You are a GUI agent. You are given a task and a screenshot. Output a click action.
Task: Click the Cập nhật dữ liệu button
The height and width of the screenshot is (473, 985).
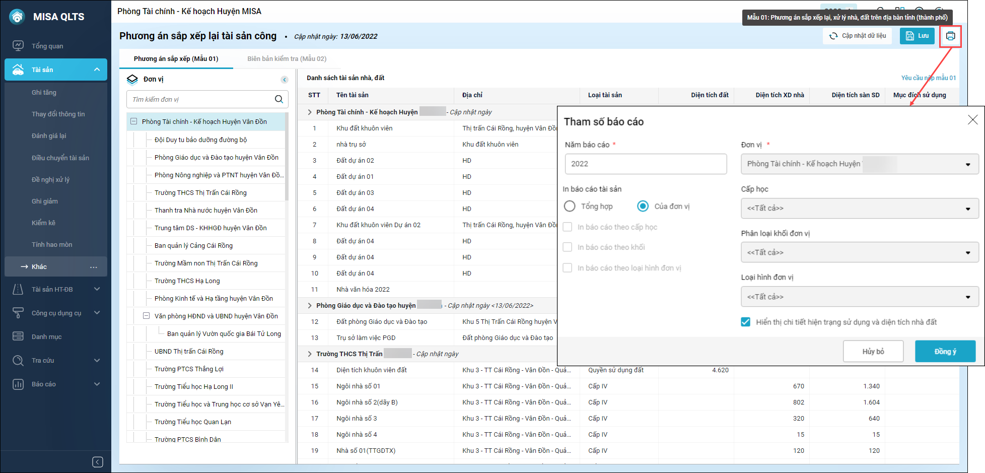coord(858,36)
